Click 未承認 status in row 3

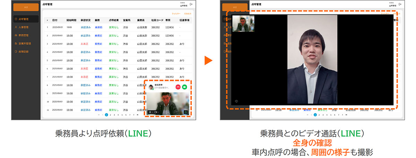tap(84, 44)
